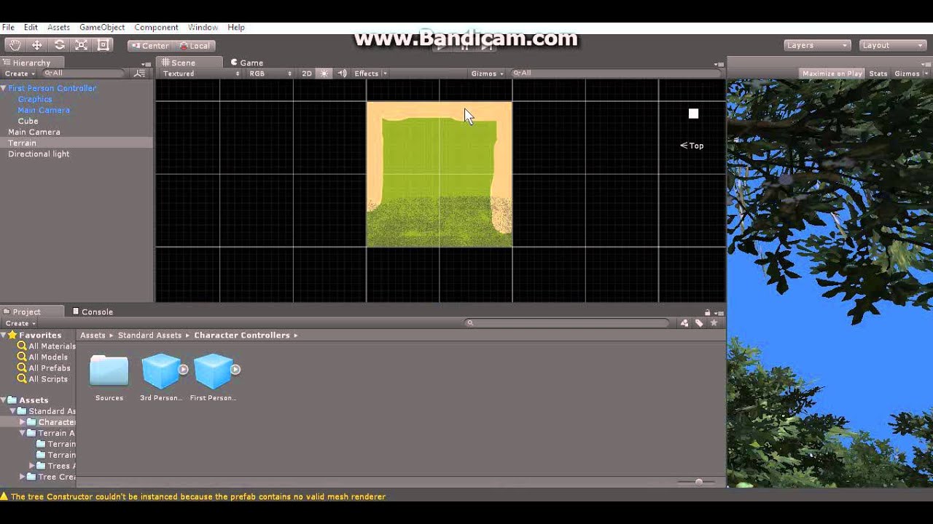
Task: Select Directional light in Hierarchy
Action: click(x=77, y=154)
